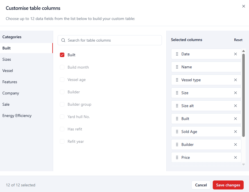This screenshot has width=249, height=192.
Task: Remove the Date column from selected
Action: coord(235,54)
